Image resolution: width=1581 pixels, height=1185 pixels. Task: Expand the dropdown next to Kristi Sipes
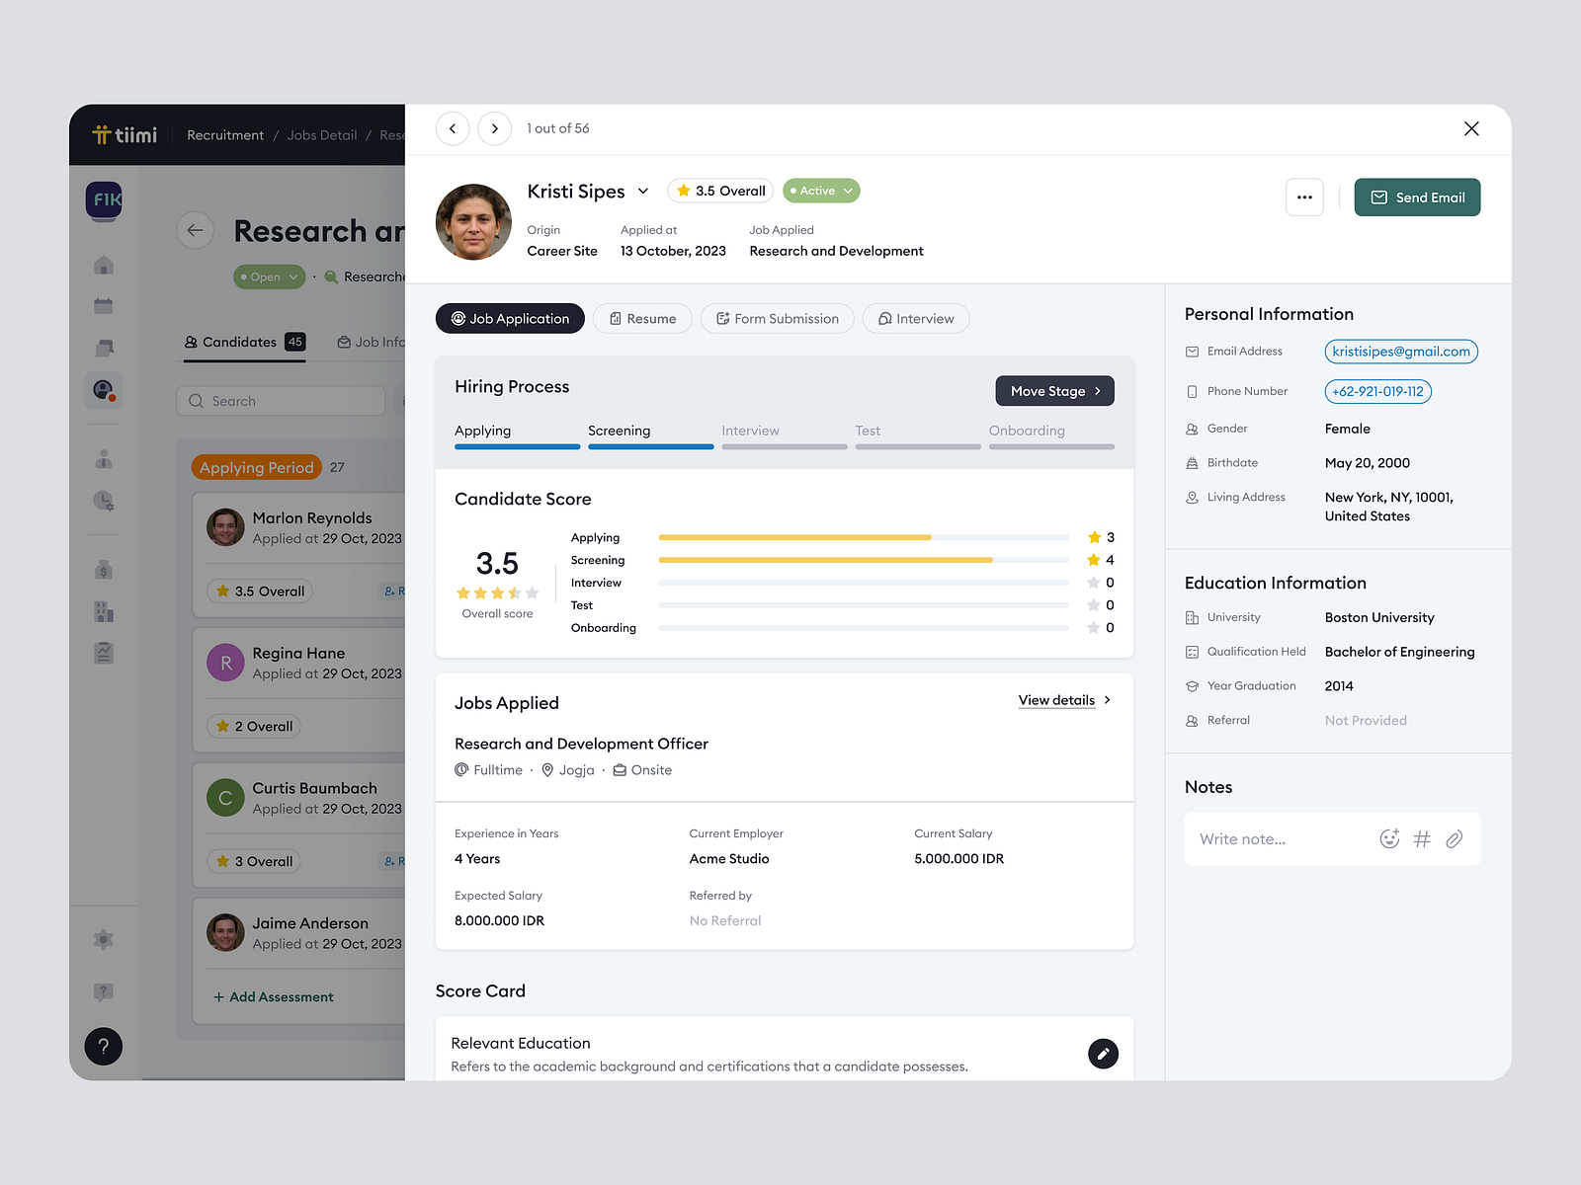pyautogui.click(x=643, y=191)
